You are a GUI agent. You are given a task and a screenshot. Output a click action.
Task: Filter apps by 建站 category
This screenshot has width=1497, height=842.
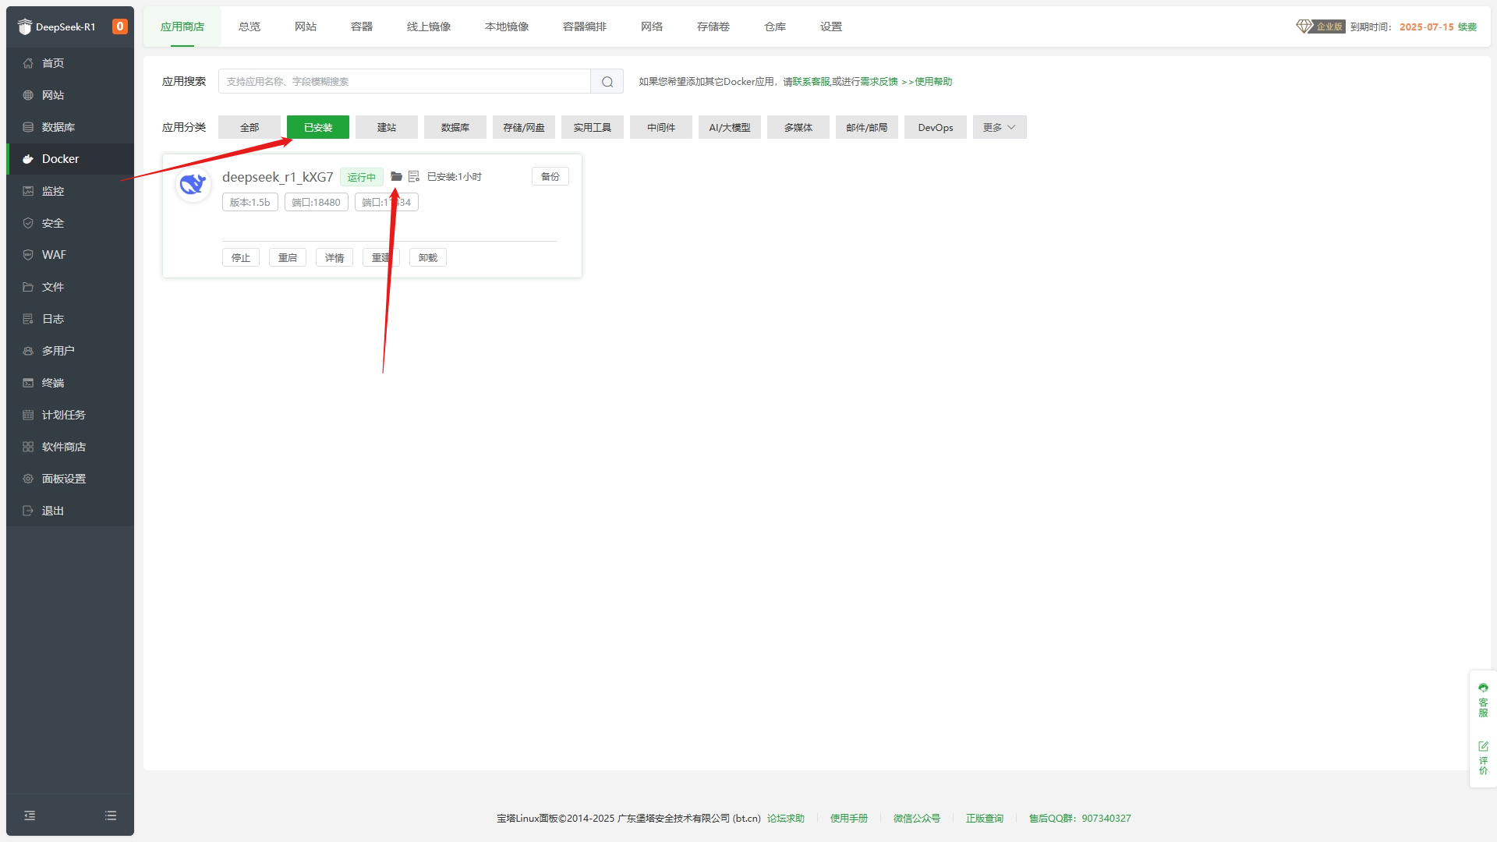coord(387,128)
